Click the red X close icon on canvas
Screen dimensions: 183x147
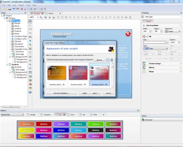(128, 34)
